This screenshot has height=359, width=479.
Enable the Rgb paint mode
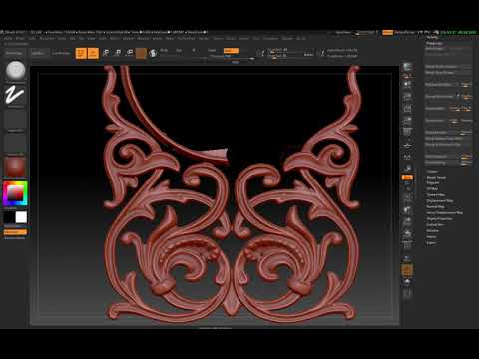[x=179, y=51]
